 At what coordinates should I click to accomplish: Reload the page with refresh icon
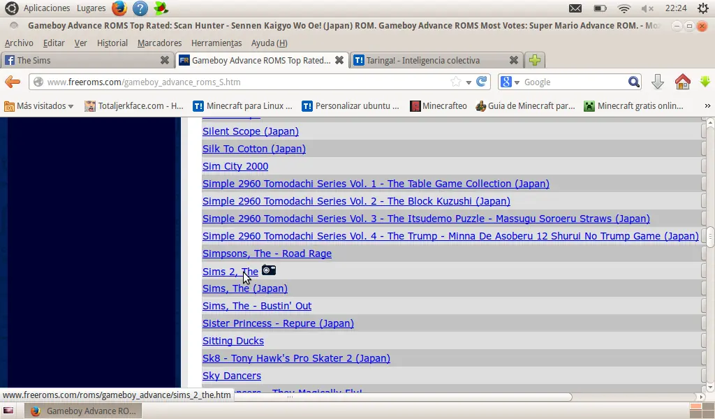click(482, 82)
